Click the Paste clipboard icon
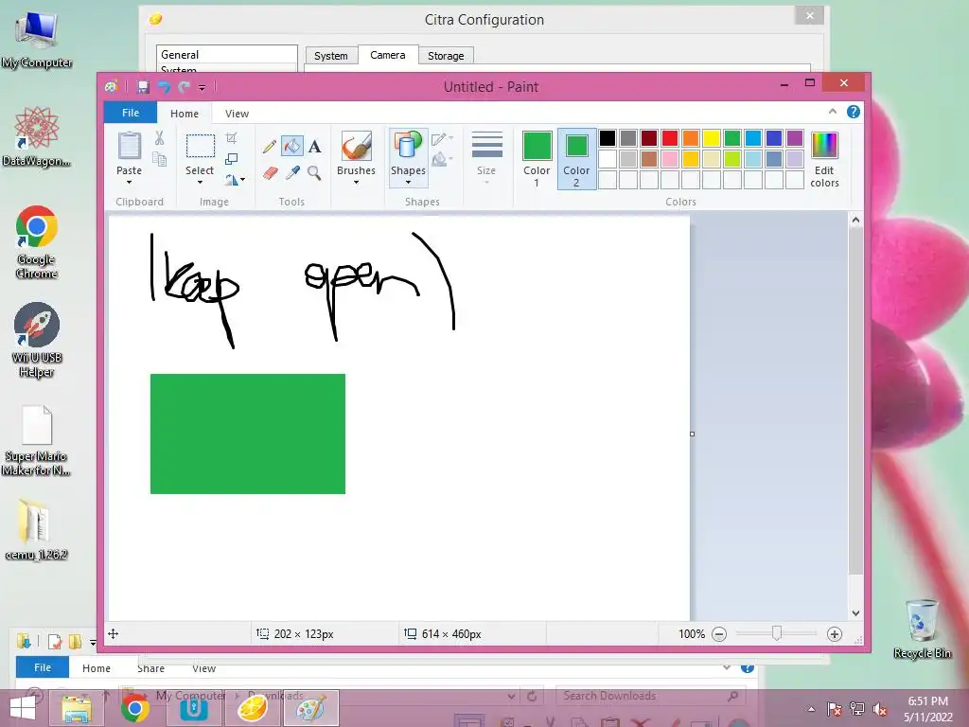The height and width of the screenshot is (727, 969). click(x=129, y=146)
